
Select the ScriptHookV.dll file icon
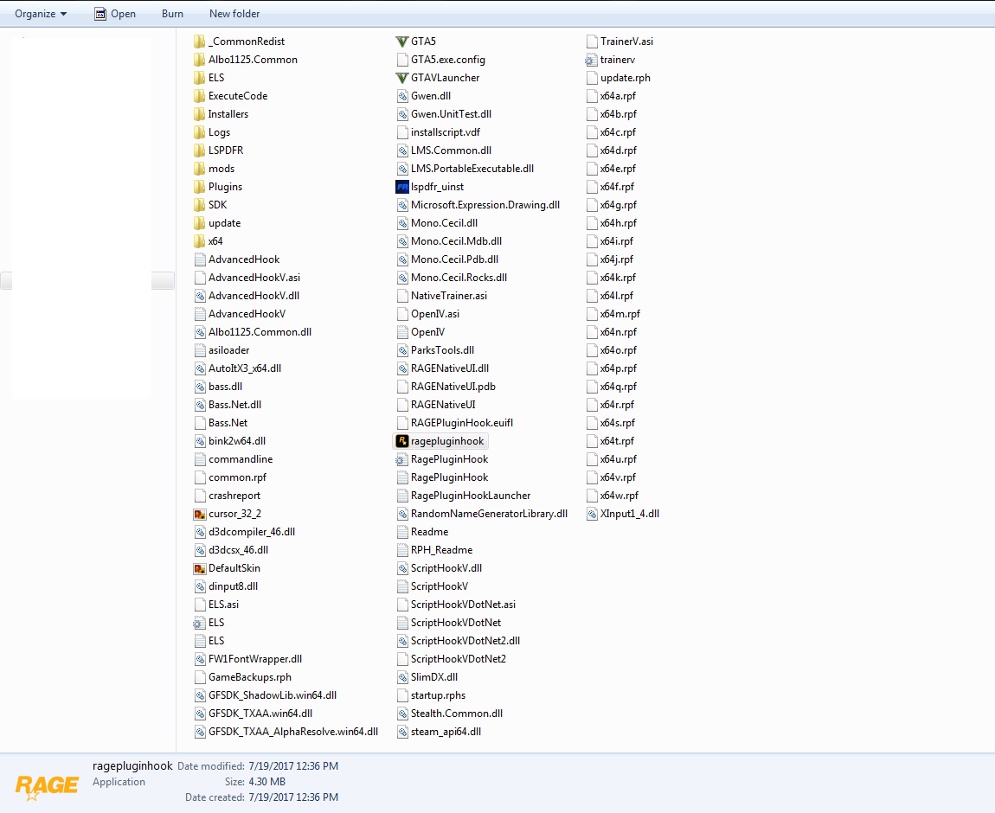coord(401,568)
